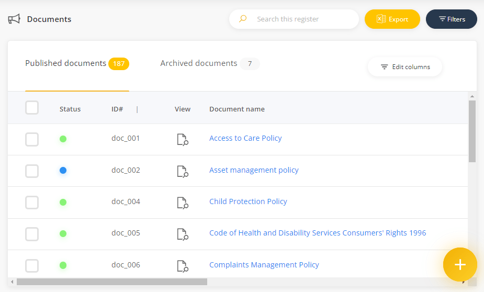
Task: Click the doc_004 ID cell
Action: 126,201
